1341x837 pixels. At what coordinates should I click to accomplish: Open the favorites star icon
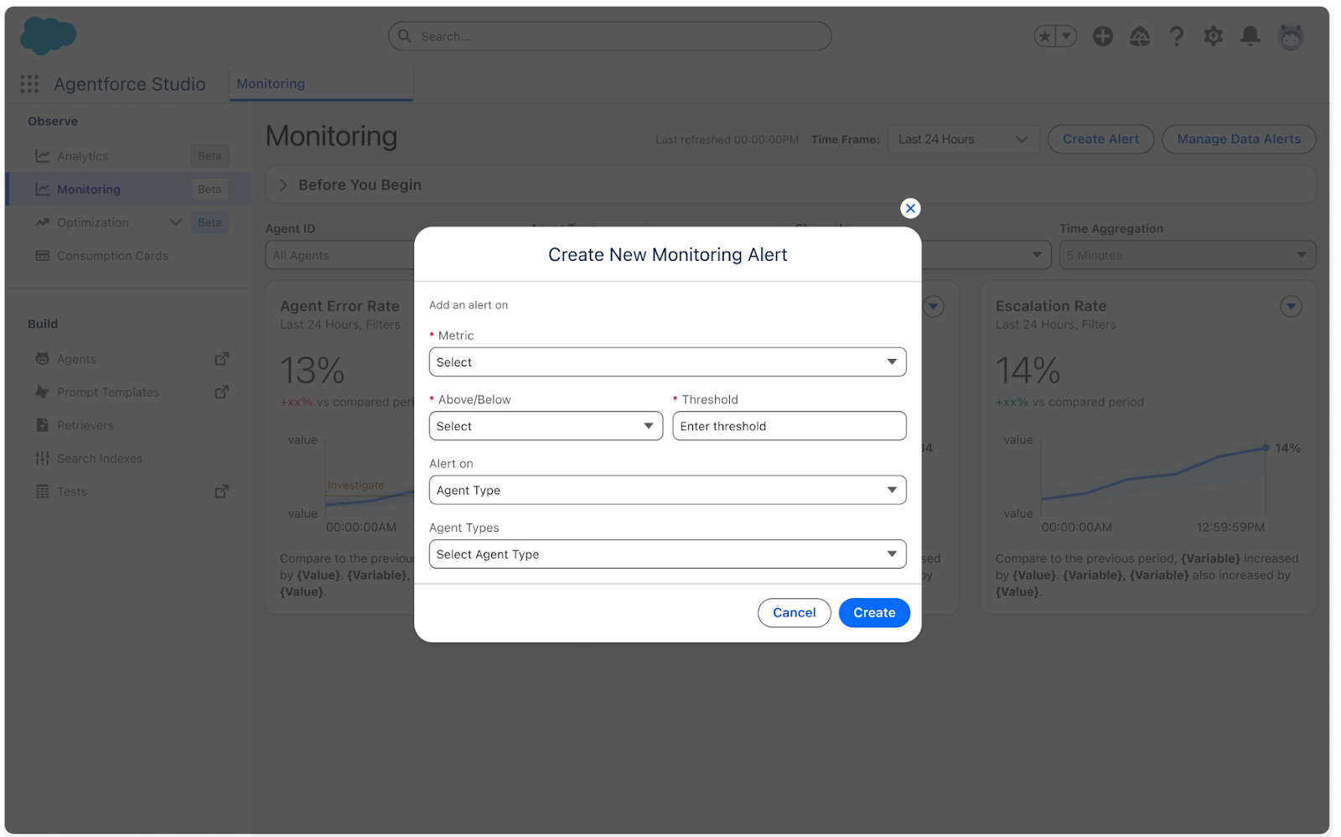click(x=1044, y=36)
